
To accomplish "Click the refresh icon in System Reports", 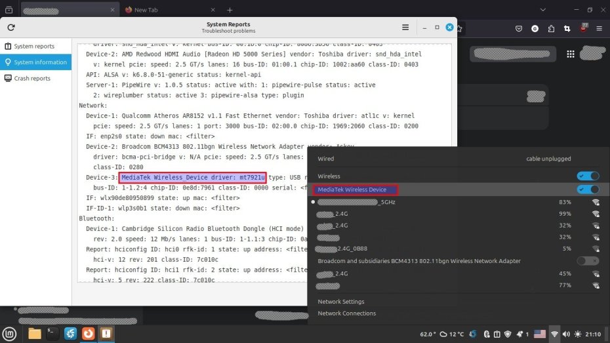I will [11, 28].
